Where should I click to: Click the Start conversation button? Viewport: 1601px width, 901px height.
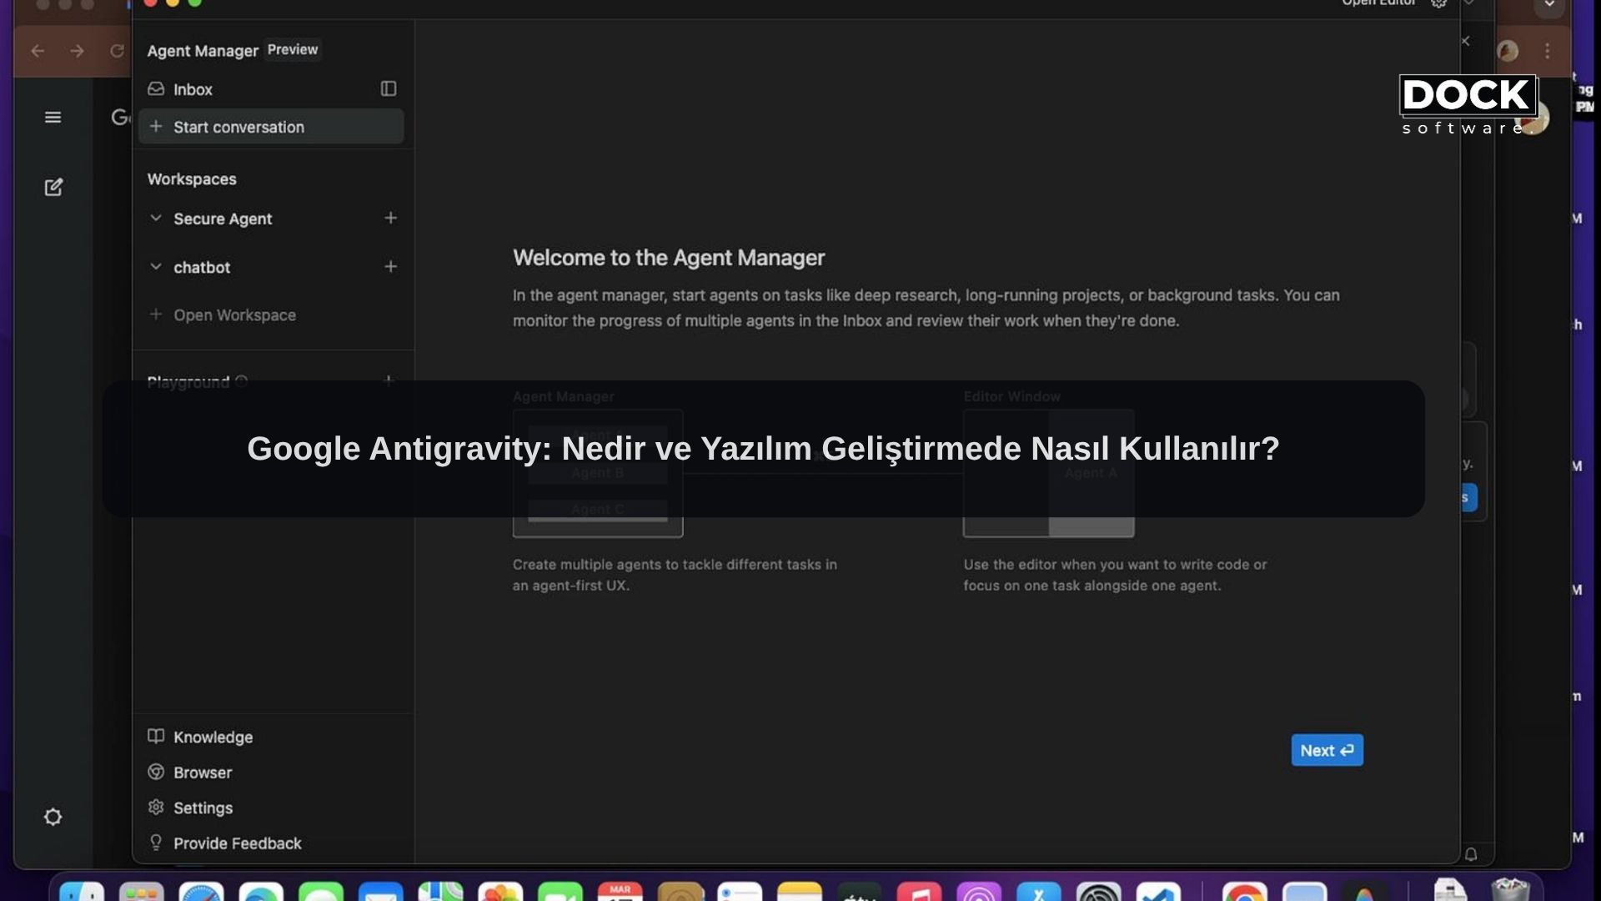[271, 127]
